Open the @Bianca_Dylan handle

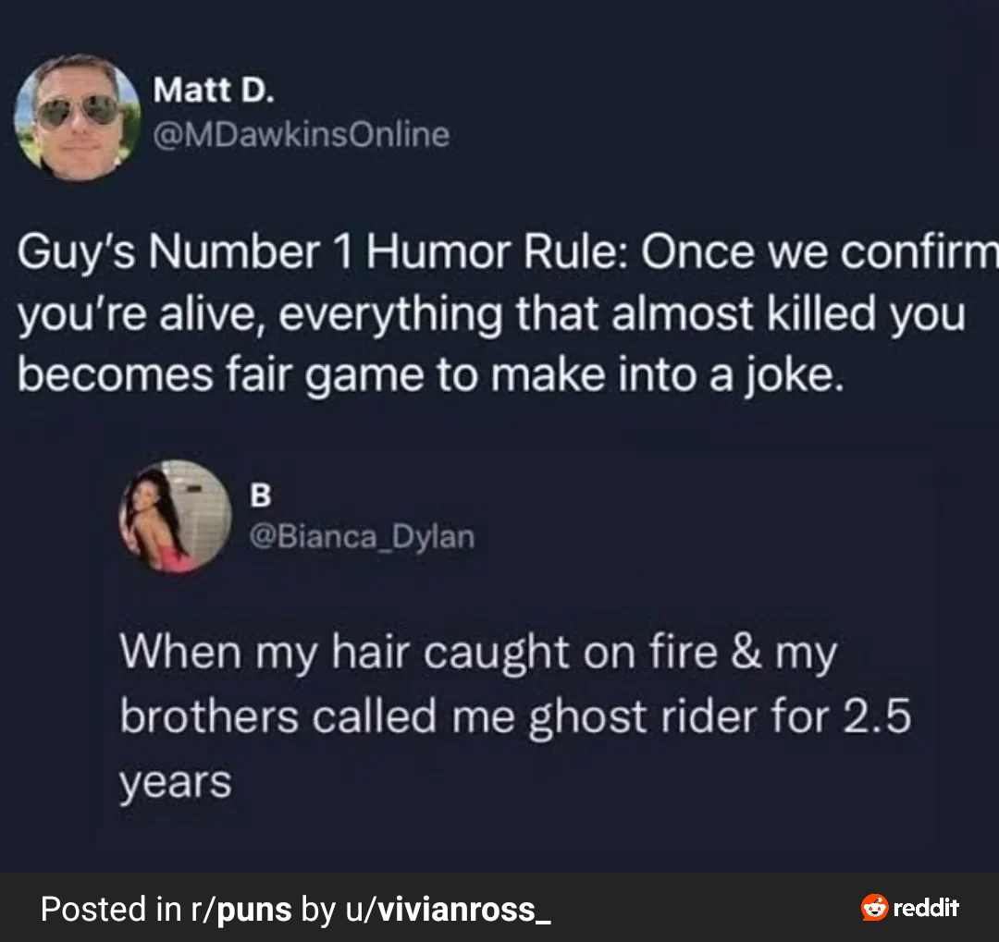tap(362, 536)
